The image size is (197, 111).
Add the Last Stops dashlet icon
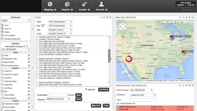[x=29, y=88]
